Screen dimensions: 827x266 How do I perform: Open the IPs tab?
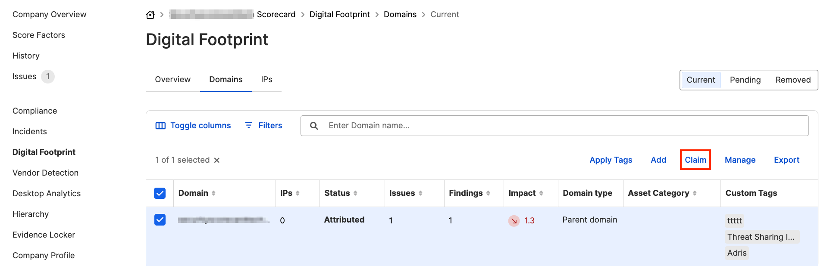266,80
